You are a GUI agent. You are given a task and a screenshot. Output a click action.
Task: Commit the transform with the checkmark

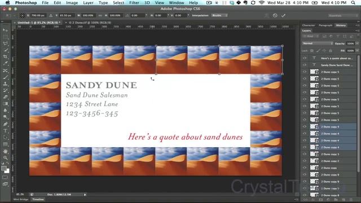[x=283, y=15]
